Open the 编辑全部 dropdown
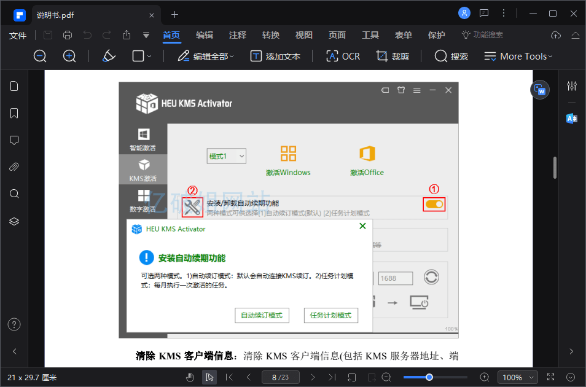Screen dimensions: 586x387 tap(206, 57)
